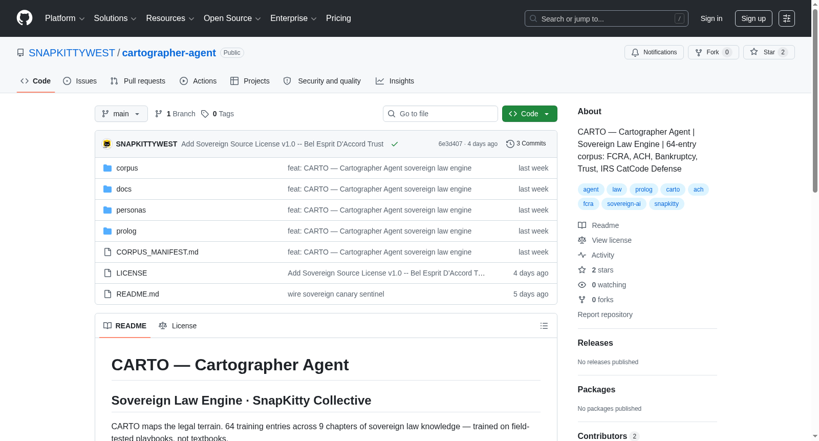Expand the Solutions menu
The image size is (819, 441).
(x=115, y=18)
